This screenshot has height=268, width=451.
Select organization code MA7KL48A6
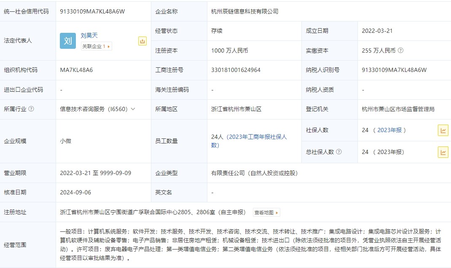tap(76, 70)
